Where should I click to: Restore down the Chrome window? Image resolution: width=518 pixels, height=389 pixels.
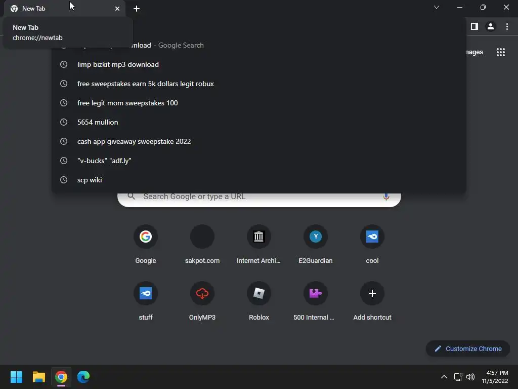click(x=483, y=7)
